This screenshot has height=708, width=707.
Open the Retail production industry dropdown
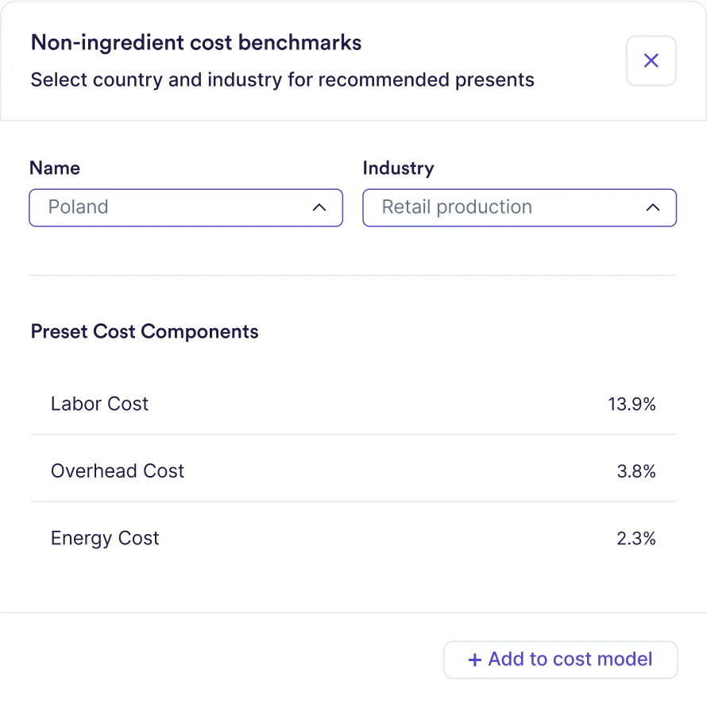pyautogui.click(x=520, y=207)
